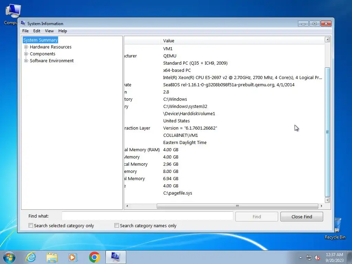The width and height of the screenshot is (352, 264).
Task: Click the vertical scrollbar thumb in details pane
Action: 328,132
